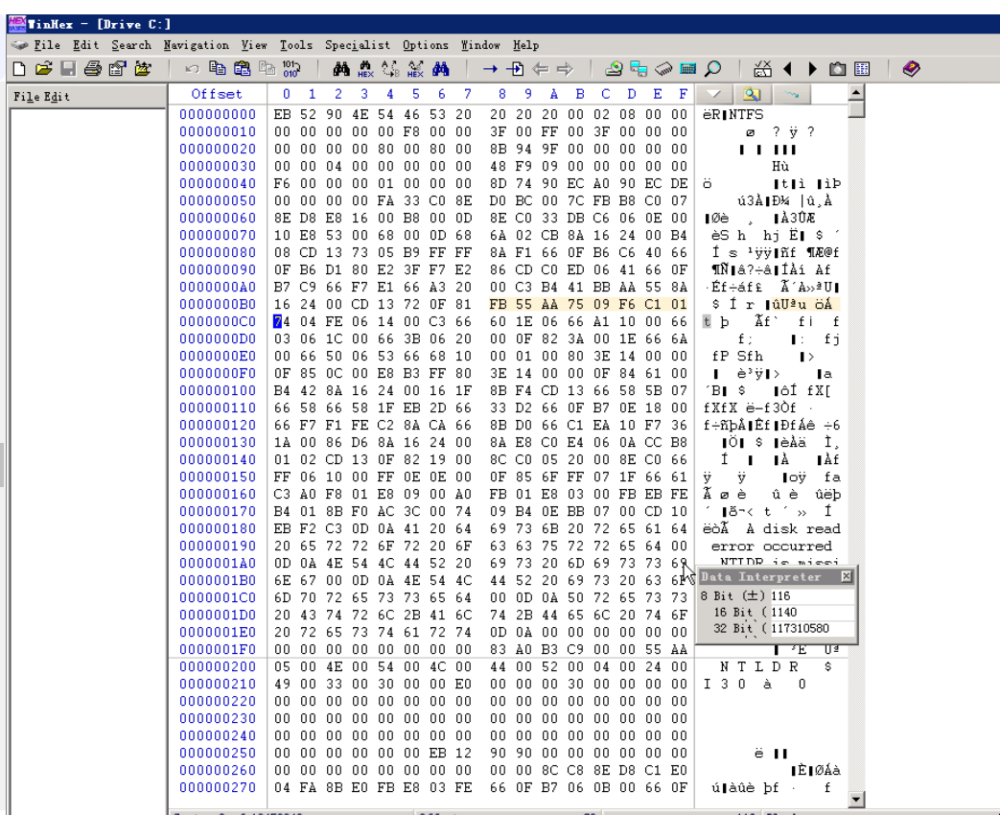Open the file properties icon
Viewport: 1000px width, 815px height.
117,69
